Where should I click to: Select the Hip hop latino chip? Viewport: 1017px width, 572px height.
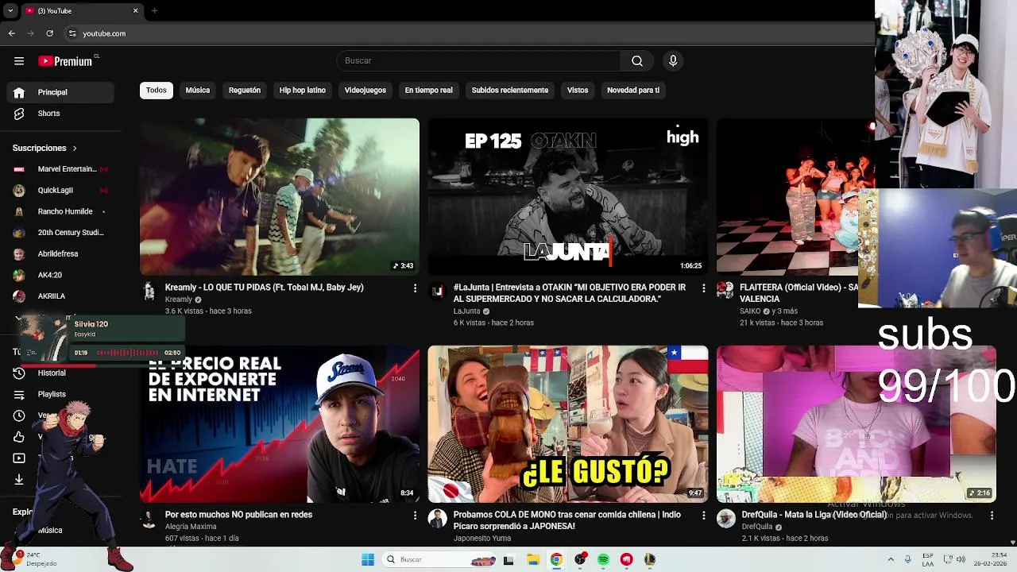coord(303,91)
